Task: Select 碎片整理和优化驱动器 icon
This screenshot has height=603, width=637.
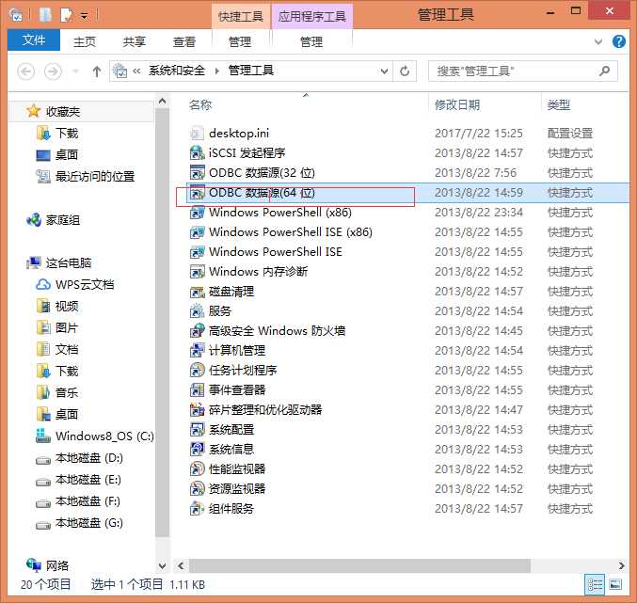Action: 197,410
